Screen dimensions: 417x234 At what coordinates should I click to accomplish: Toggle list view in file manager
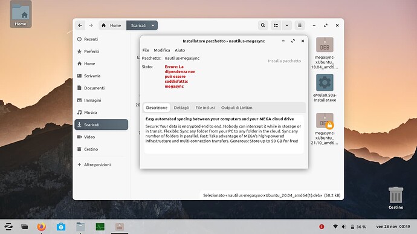(x=276, y=25)
